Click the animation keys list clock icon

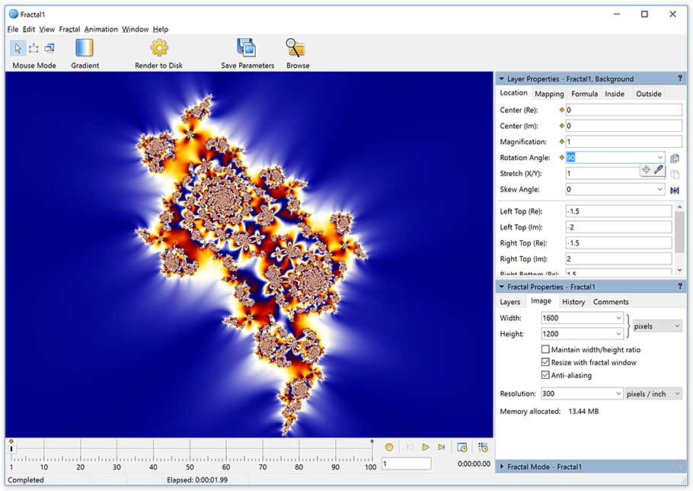click(483, 448)
